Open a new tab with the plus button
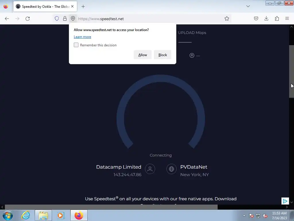This screenshot has width=294, height=221. click(83, 7)
